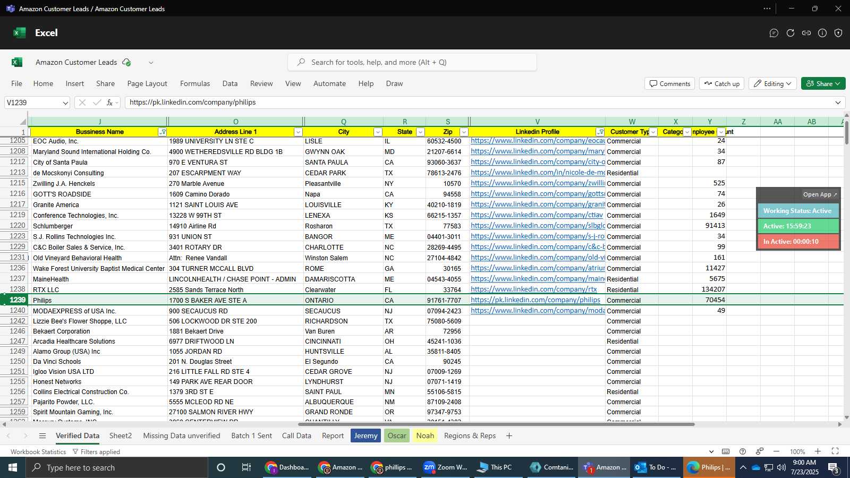This screenshot has width=850, height=478.
Task: Open the File menu
Action: pyautogui.click(x=17, y=83)
